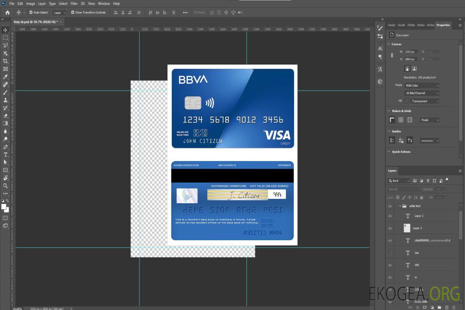This screenshot has width=465, height=310.
Task: Select the Crop tool
Action: (5, 61)
